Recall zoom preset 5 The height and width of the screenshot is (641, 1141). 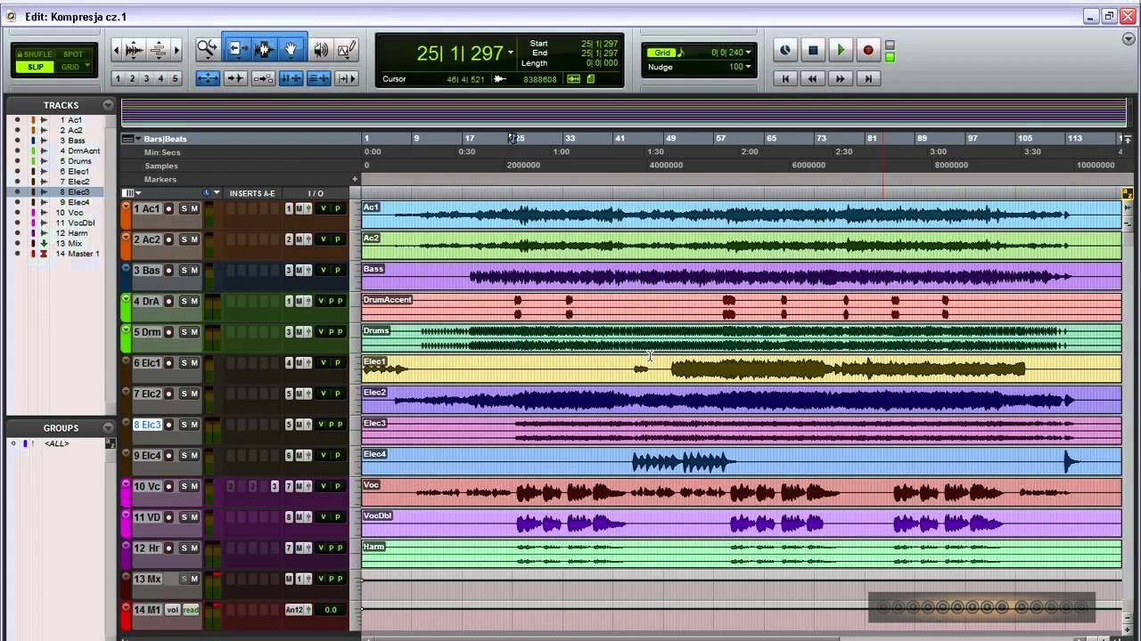175,78
